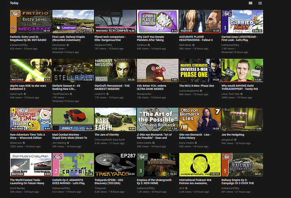The width and height of the screenshot is (291, 198).
Task: Switch to list view layout
Action: (260, 3)
